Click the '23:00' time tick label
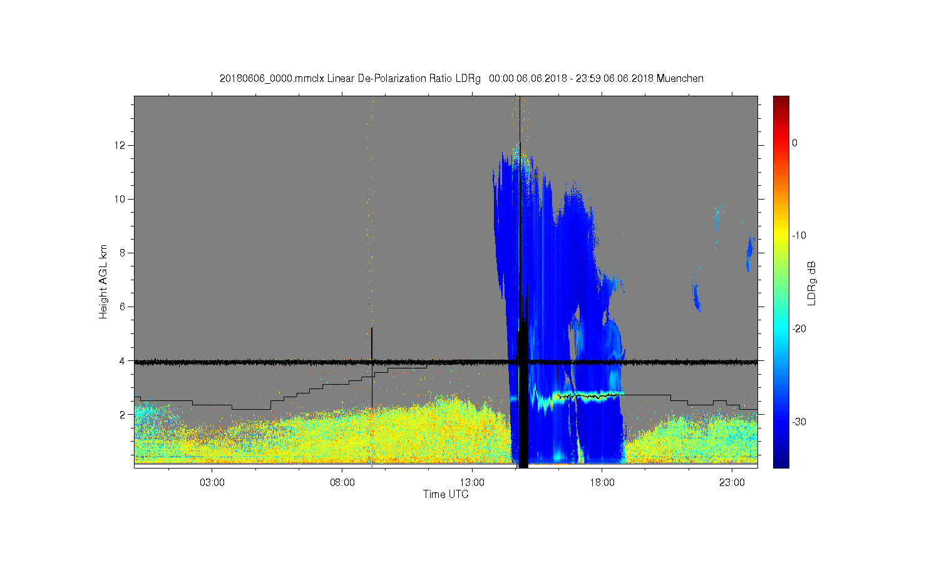Viewport: 939px width, 563px height. point(732,483)
